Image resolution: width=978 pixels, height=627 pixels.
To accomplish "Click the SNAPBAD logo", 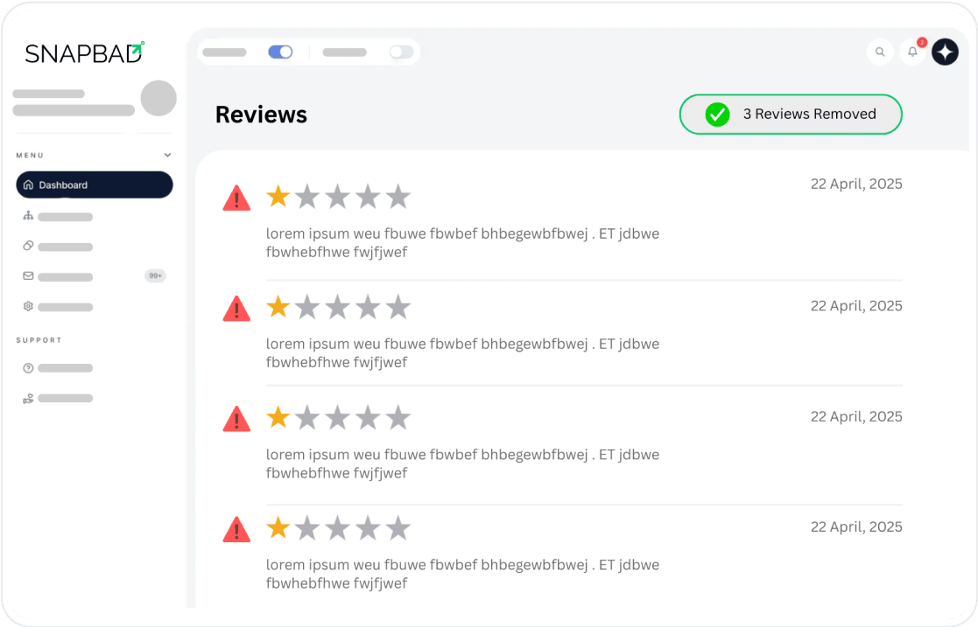I will (x=81, y=52).
